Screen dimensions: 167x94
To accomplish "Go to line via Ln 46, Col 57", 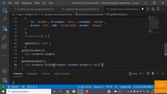I will [85, 87].
